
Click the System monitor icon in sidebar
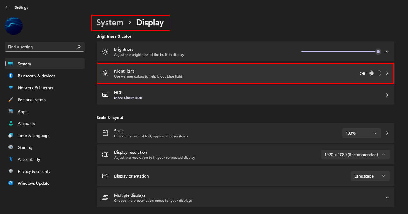click(x=11, y=64)
